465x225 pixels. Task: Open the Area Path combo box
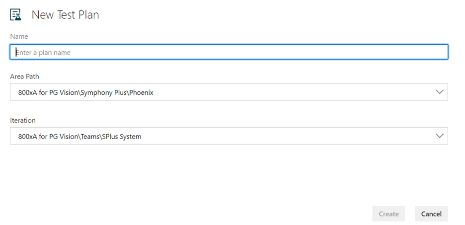pos(229,92)
